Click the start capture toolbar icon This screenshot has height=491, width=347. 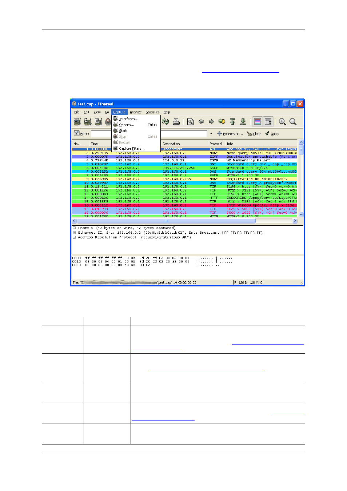(x=98, y=122)
